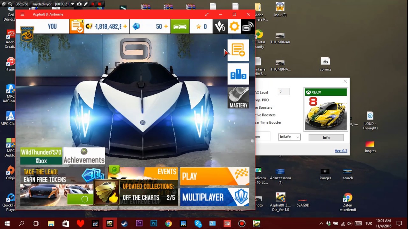
Task: Open the leaderboard podium icon
Action: (238, 74)
